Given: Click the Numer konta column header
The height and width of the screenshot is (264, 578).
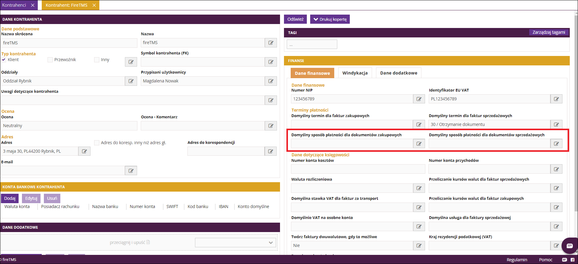Looking at the screenshot, I should (x=142, y=207).
